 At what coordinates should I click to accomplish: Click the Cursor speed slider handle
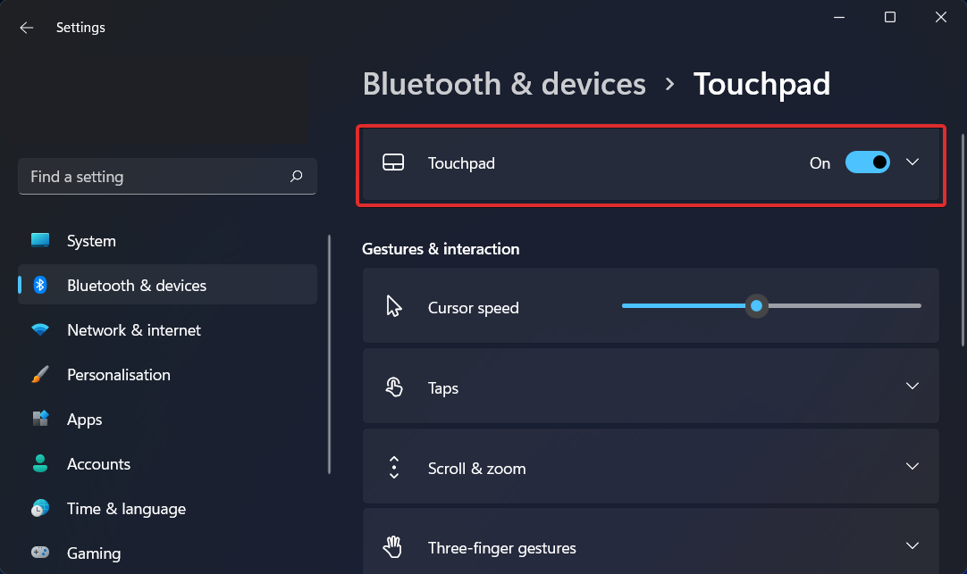coord(756,305)
